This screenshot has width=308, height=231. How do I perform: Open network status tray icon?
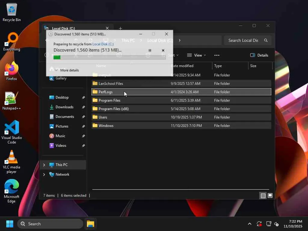click(269, 224)
